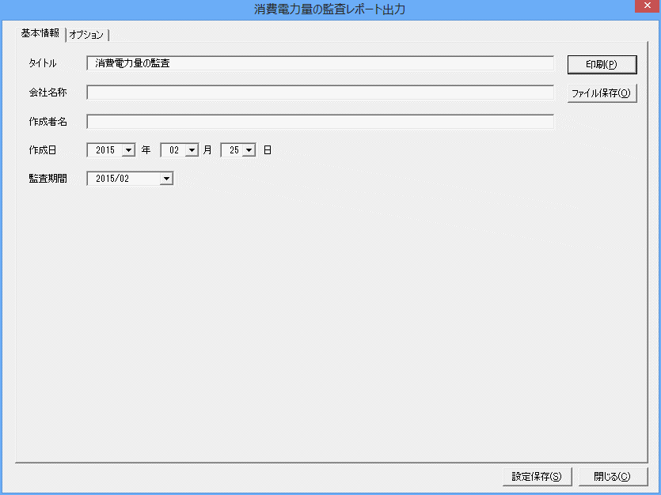The height and width of the screenshot is (495, 661).
Task: Focus the 会社名称 input field
Action: (x=320, y=93)
